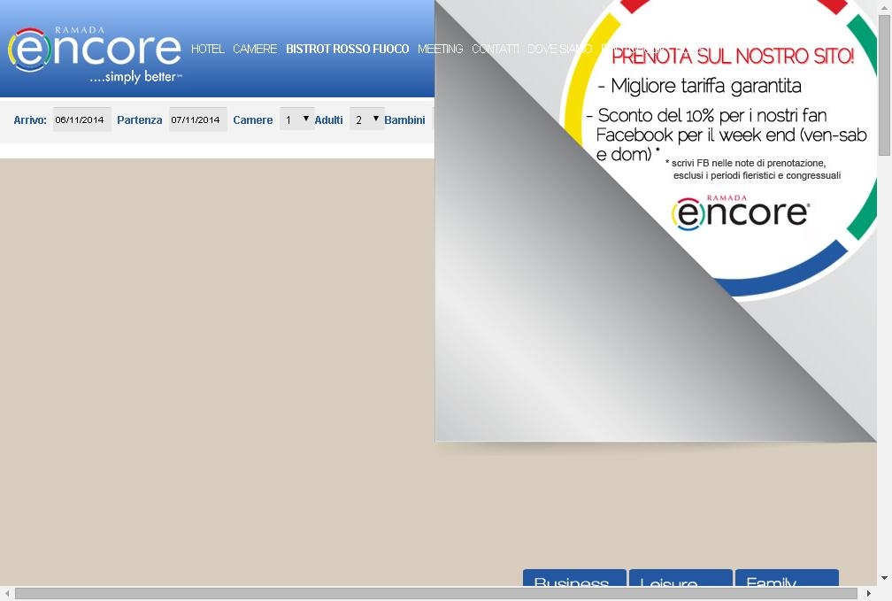Select the Business tab button

pyautogui.click(x=574, y=577)
